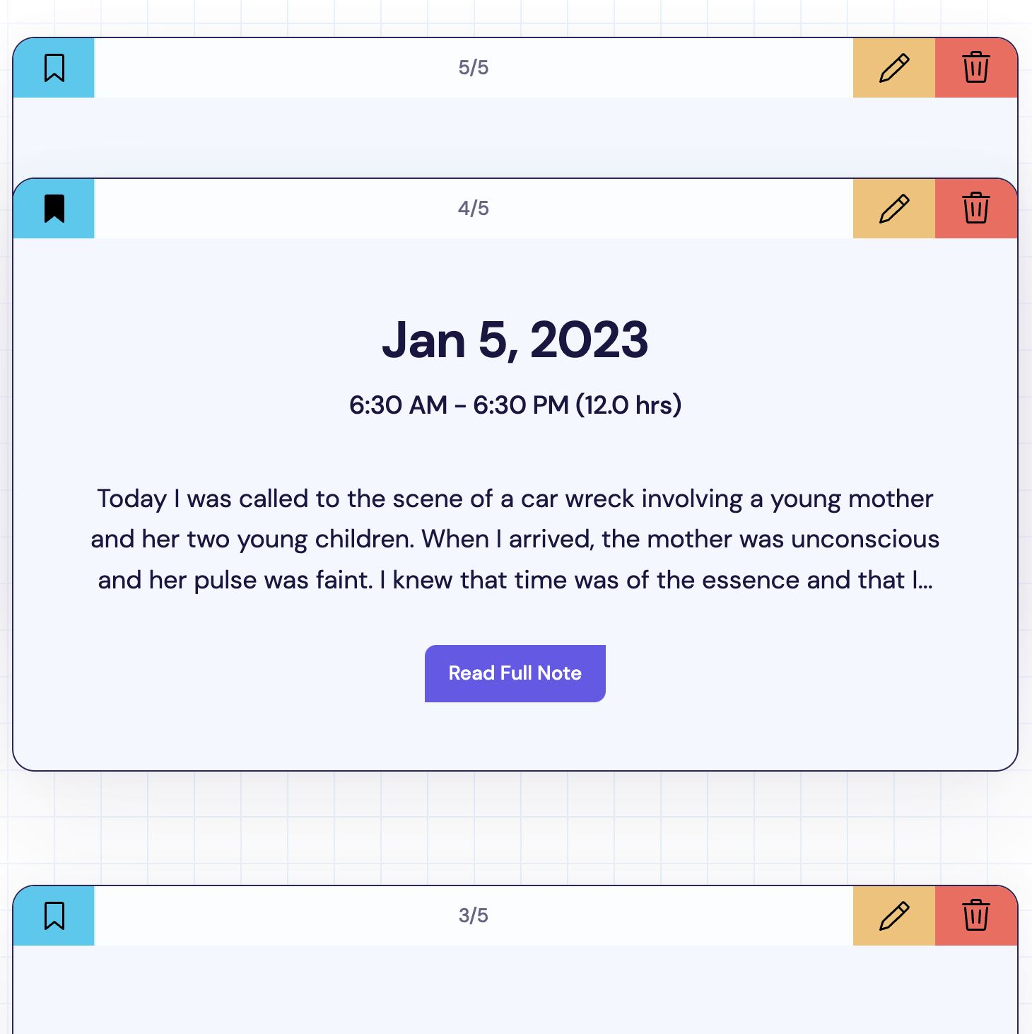1032x1034 pixels.
Task: Open the editor for the 3/5 note
Action: (x=893, y=915)
